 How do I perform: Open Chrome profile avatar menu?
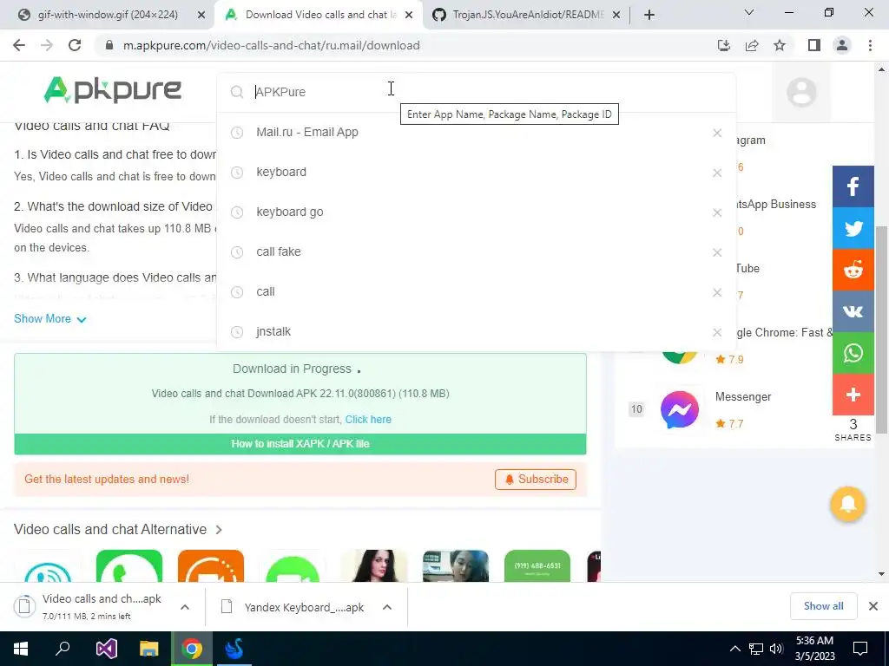[842, 45]
